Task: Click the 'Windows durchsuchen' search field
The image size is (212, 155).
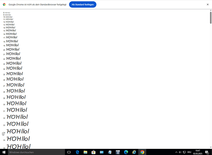Action: (34, 152)
